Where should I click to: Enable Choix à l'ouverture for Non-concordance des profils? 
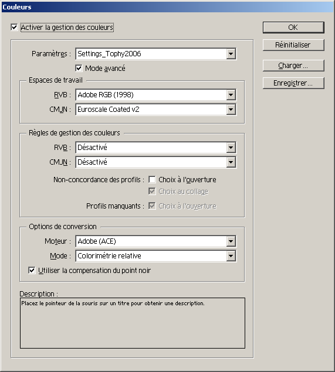152,179
